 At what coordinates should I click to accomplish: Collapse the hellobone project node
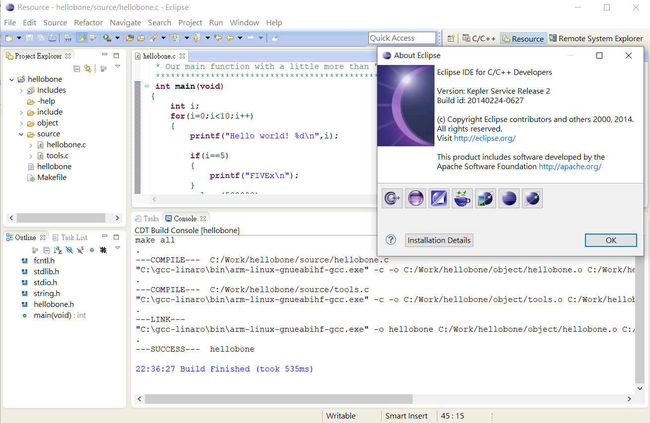[12, 79]
